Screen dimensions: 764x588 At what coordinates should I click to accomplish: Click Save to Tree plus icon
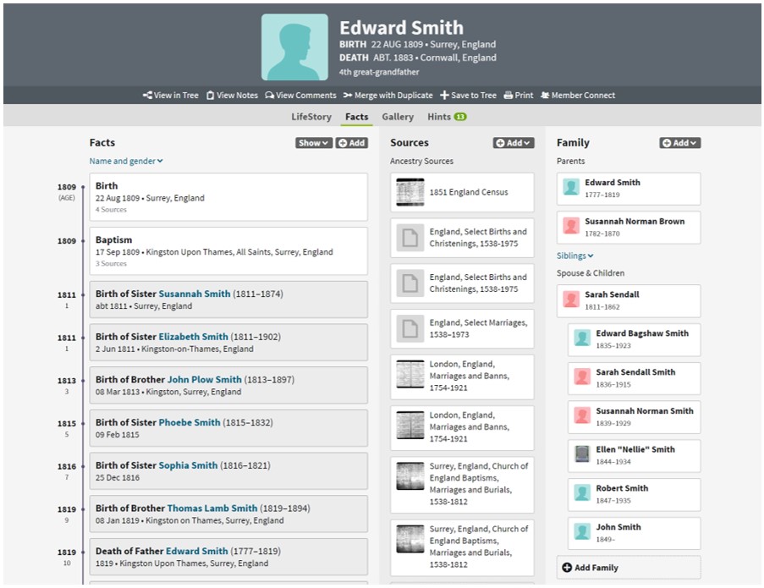[444, 96]
